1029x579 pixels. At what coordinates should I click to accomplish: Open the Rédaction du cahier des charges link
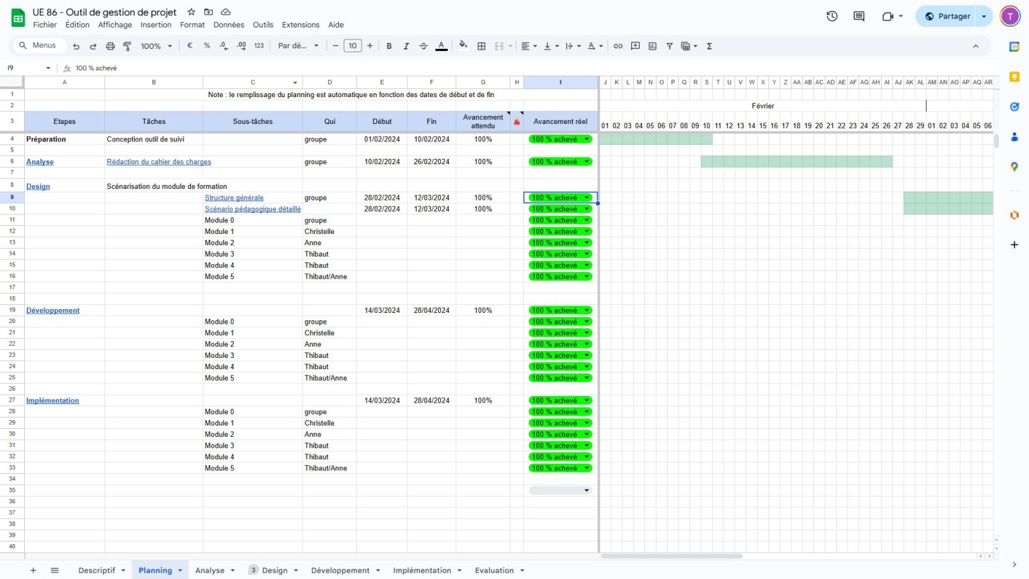159,162
